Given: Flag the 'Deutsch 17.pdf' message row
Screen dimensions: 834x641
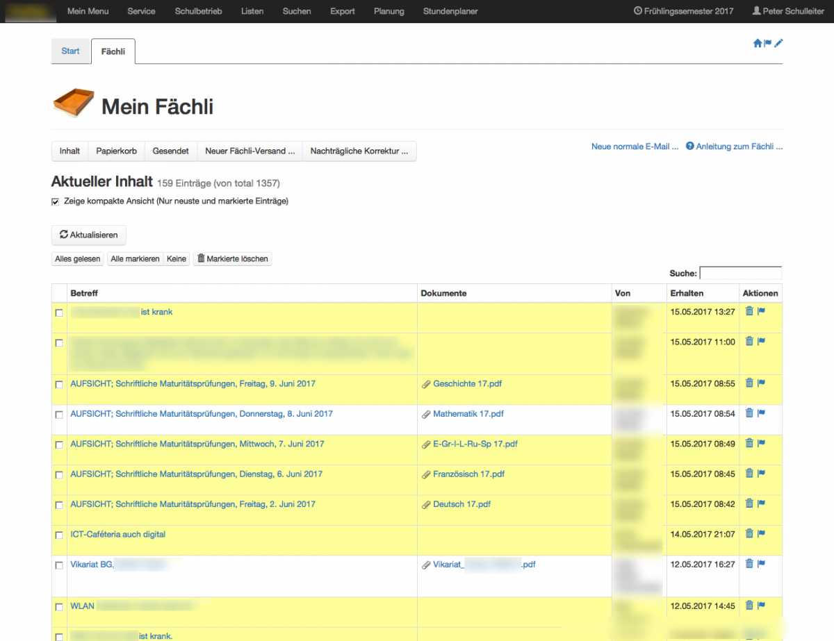Looking at the screenshot, I should (761, 503).
